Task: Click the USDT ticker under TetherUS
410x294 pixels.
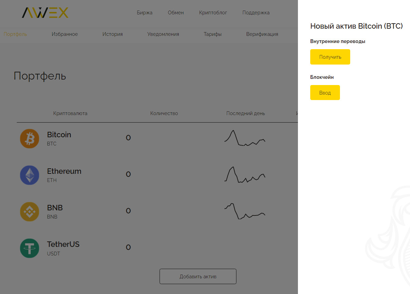Action: point(54,253)
